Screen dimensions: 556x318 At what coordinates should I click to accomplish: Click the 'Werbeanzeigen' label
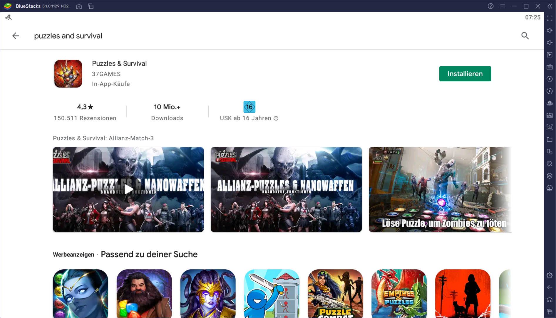(x=73, y=255)
